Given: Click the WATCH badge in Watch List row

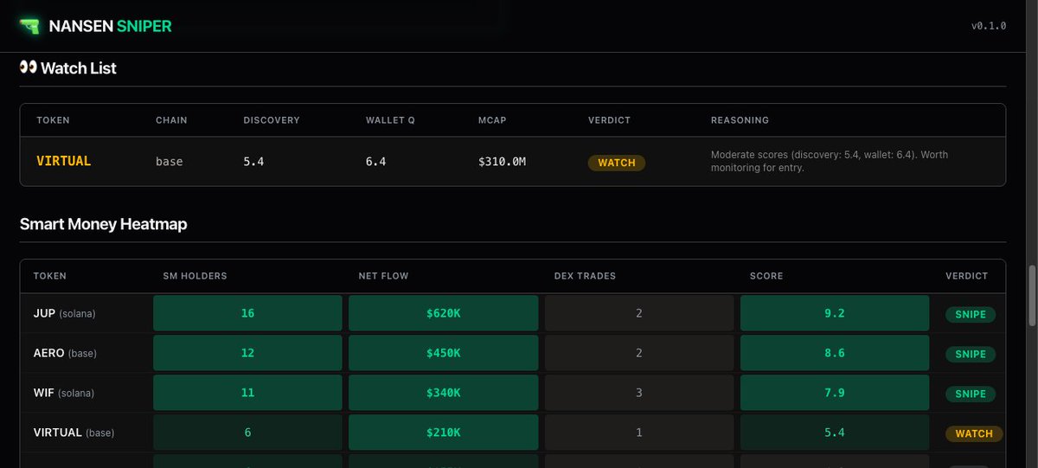Looking at the screenshot, I should pos(617,163).
